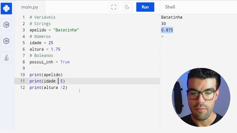
Task: Click the value 25 on line 5
Action: pyautogui.click(x=51, y=43)
